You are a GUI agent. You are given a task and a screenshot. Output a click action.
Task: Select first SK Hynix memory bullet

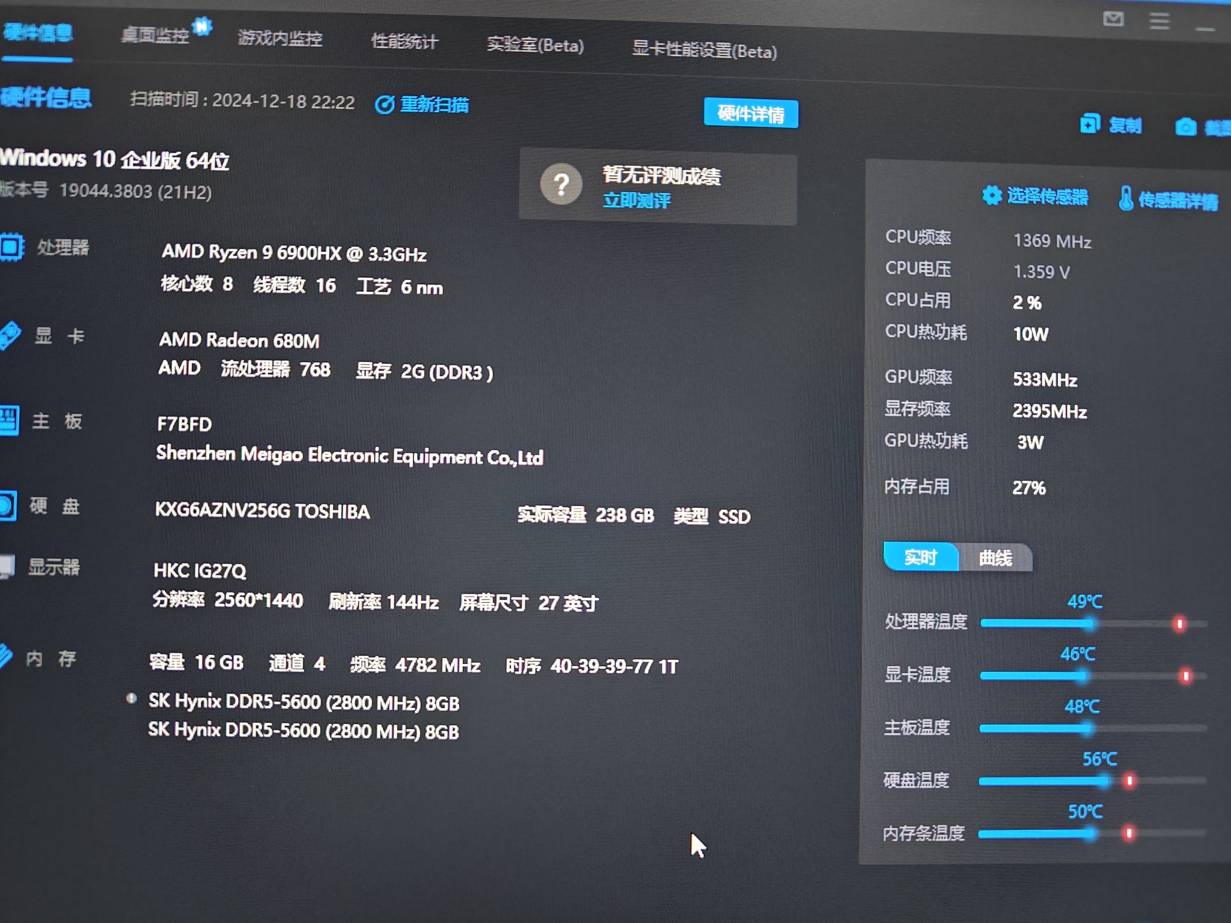point(131,698)
